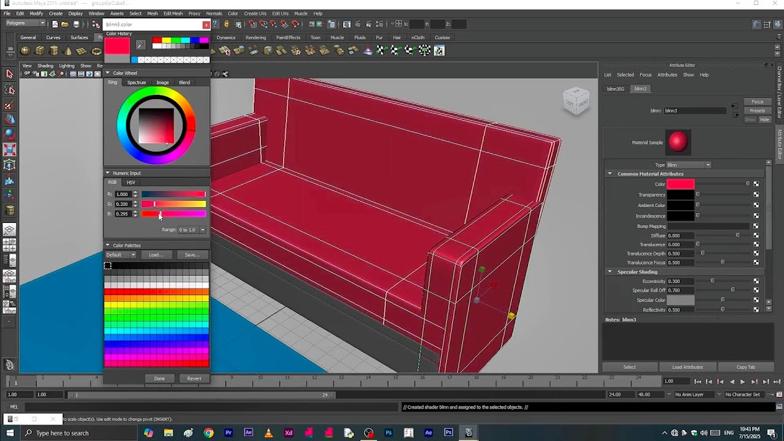Collapse the Numeric Input section
784x441 pixels.
(x=108, y=173)
